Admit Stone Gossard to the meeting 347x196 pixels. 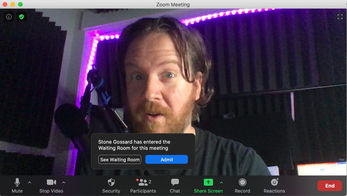[167, 160]
